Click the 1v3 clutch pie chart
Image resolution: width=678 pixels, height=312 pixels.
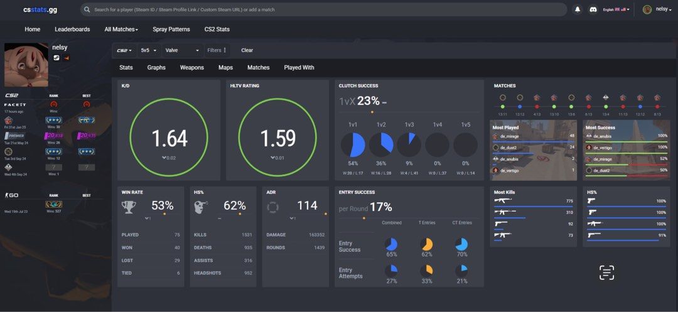coord(409,145)
